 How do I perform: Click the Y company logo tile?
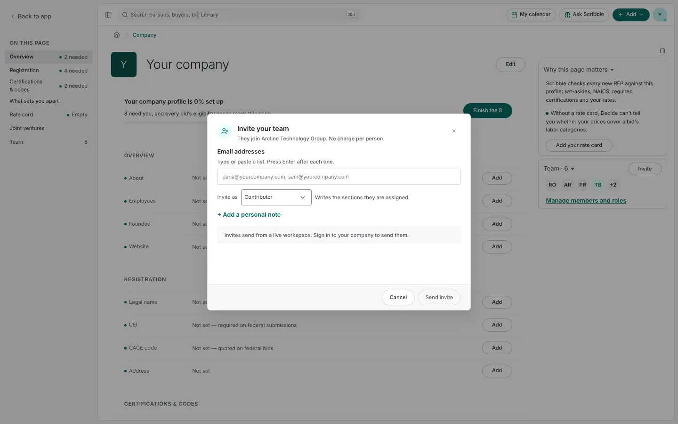tap(124, 65)
